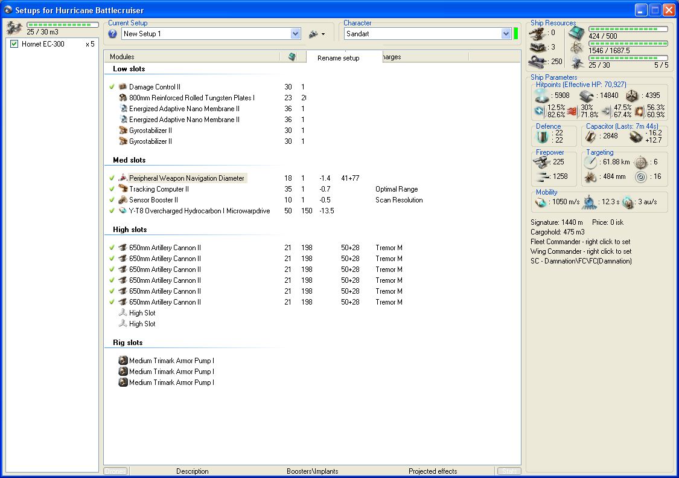Click the launcher hardpoints icon showing 3
679x478 pixels.
537,47
